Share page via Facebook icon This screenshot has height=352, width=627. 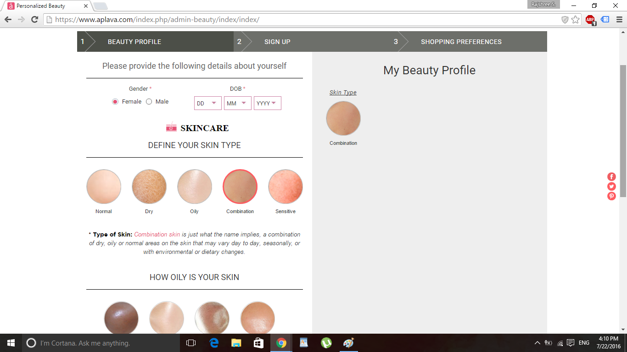(611, 176)
